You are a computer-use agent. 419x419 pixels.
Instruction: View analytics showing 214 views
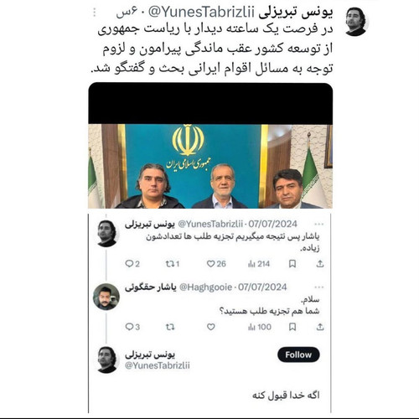click(259, 264)
